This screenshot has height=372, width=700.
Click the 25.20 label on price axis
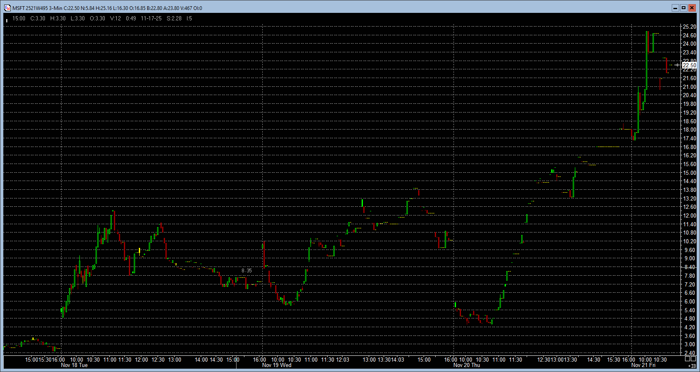pos(689,27)
